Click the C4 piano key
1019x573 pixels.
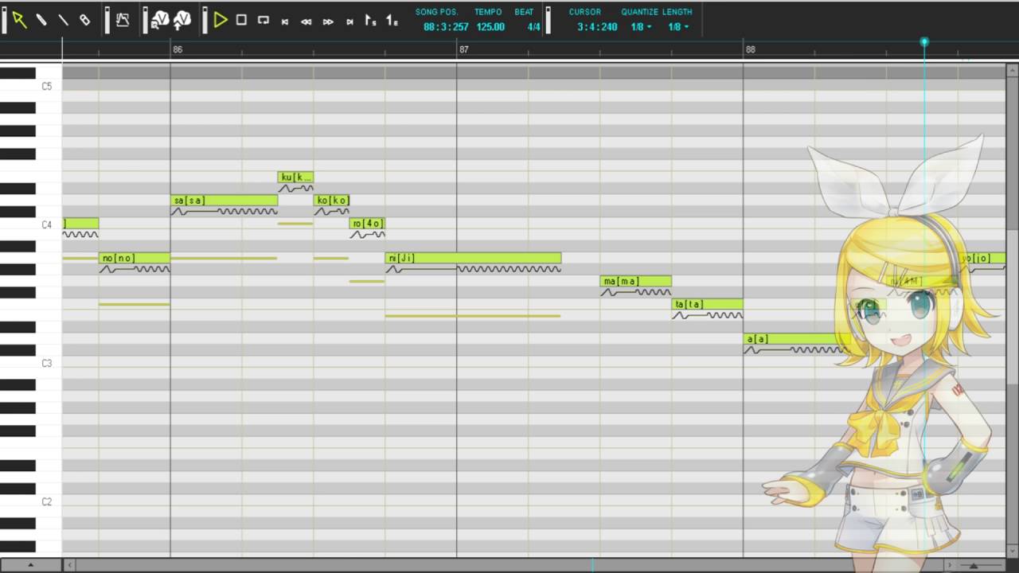point(31,224)
